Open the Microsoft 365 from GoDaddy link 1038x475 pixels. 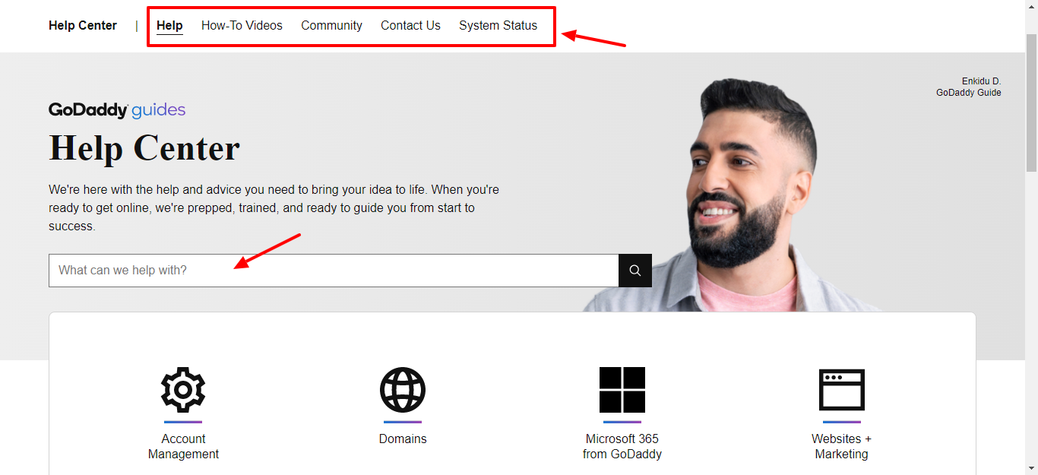point(622,447)
